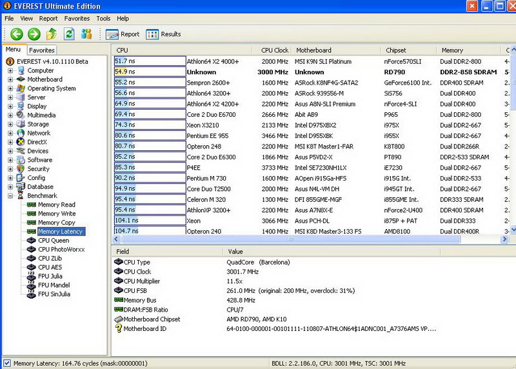
Task: Select CPU Queen benchmark in the tree
Action: click(x=53, y=240)
